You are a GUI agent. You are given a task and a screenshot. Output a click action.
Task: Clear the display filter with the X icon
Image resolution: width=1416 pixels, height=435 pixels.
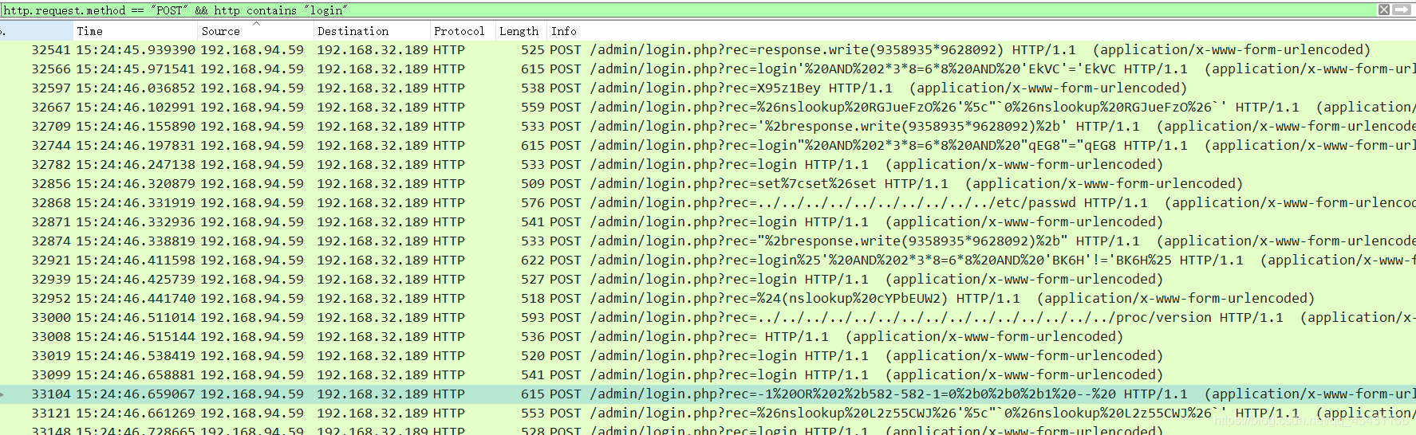[x=1384, y=10]
